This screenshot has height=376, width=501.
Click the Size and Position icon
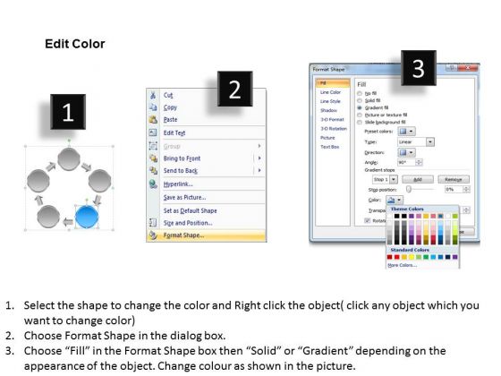coord(153,223)
